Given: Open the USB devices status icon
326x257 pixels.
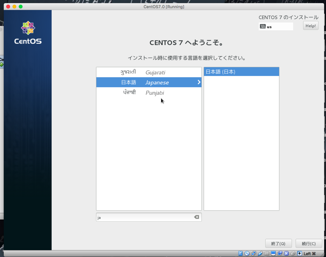Looking at the screenshot, I should [x=260, y=254].
